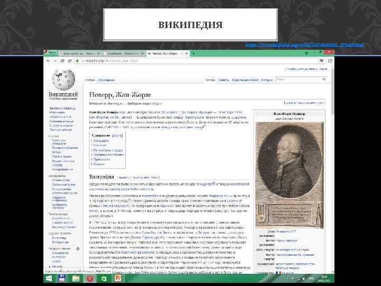Click Заглавная страница sidebar link
381x286 pixels.
tap(62, 108)
